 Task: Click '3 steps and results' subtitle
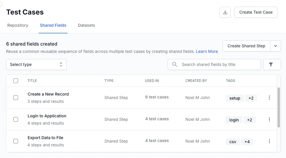[46, 101]
